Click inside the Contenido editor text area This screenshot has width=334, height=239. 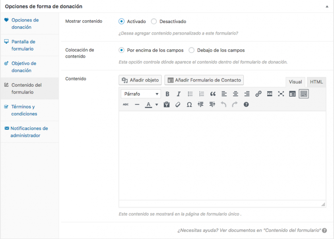pos(222,155)
